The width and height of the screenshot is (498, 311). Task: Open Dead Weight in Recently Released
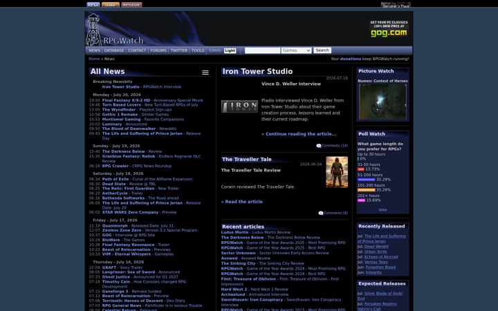pyautogui.click(x=376, y=247)
